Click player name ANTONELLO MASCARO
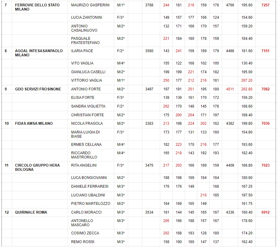 (x=82, y=223)
